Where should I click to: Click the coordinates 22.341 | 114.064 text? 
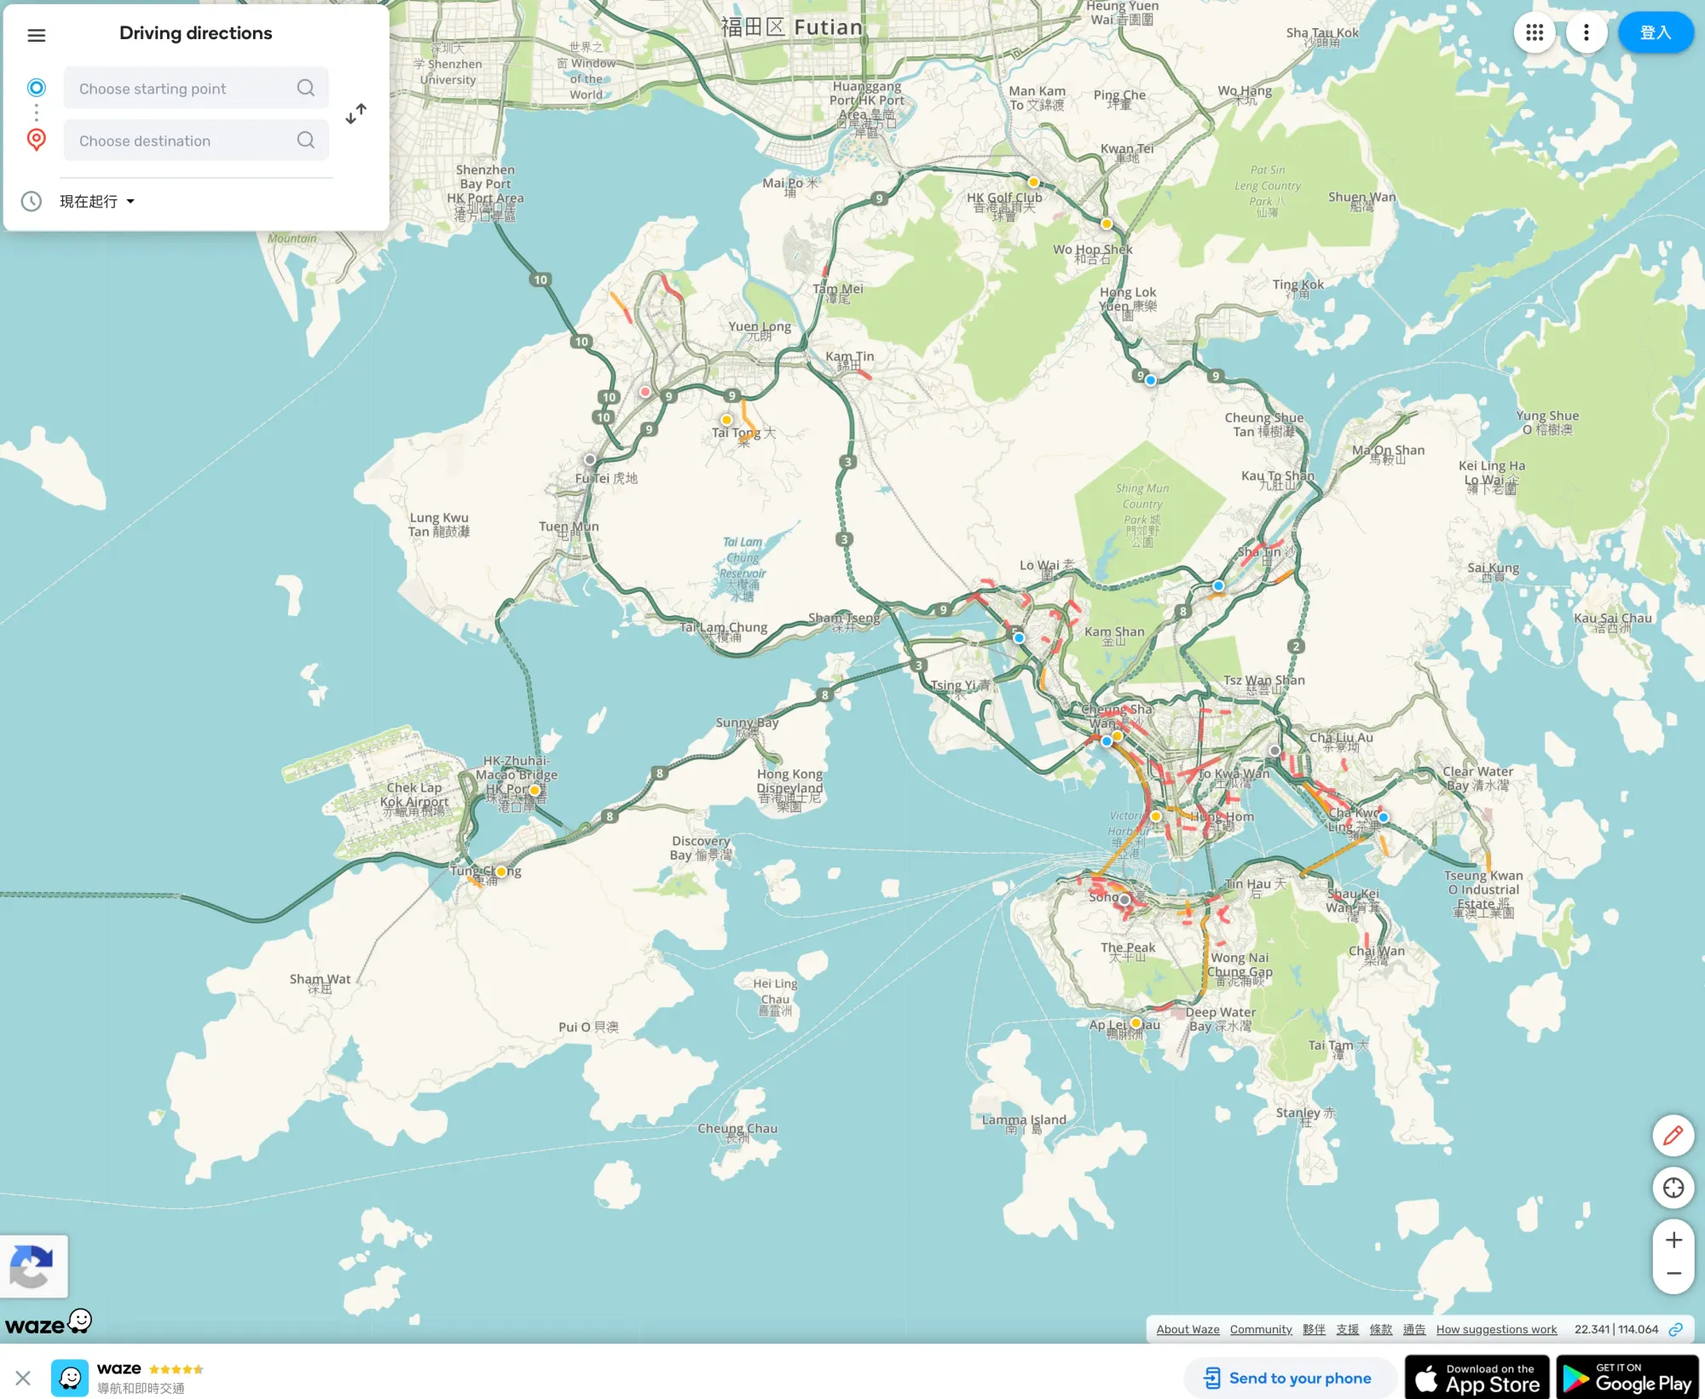coord(1616,1329)
